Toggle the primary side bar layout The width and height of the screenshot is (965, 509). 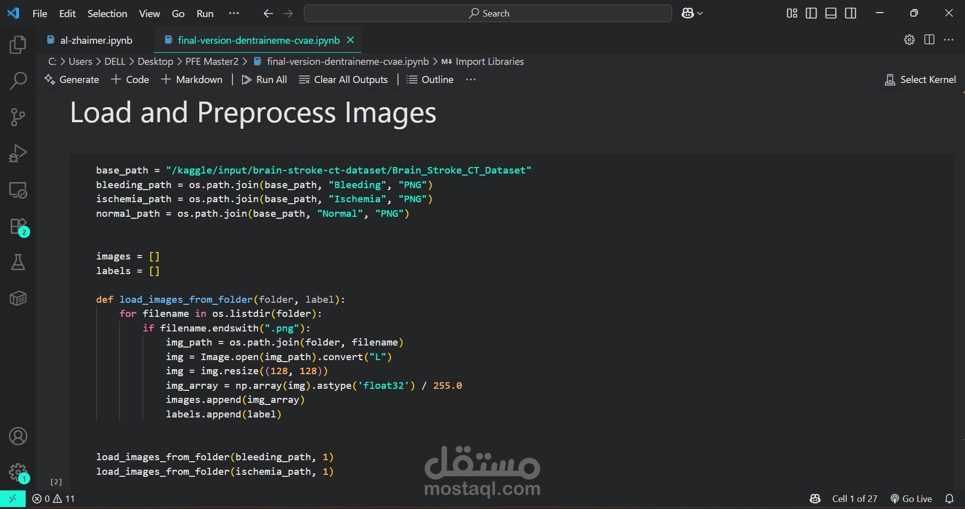click(x=811, y=14)
